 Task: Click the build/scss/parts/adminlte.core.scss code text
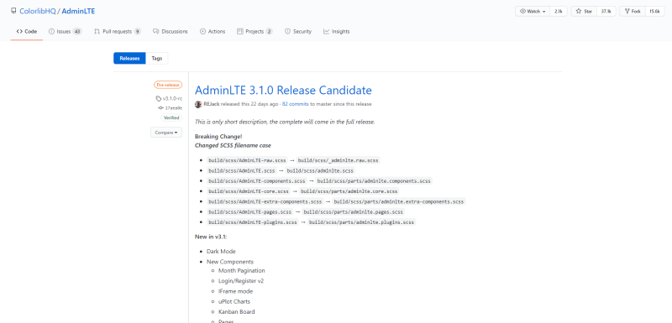click(x=349, y=191)
